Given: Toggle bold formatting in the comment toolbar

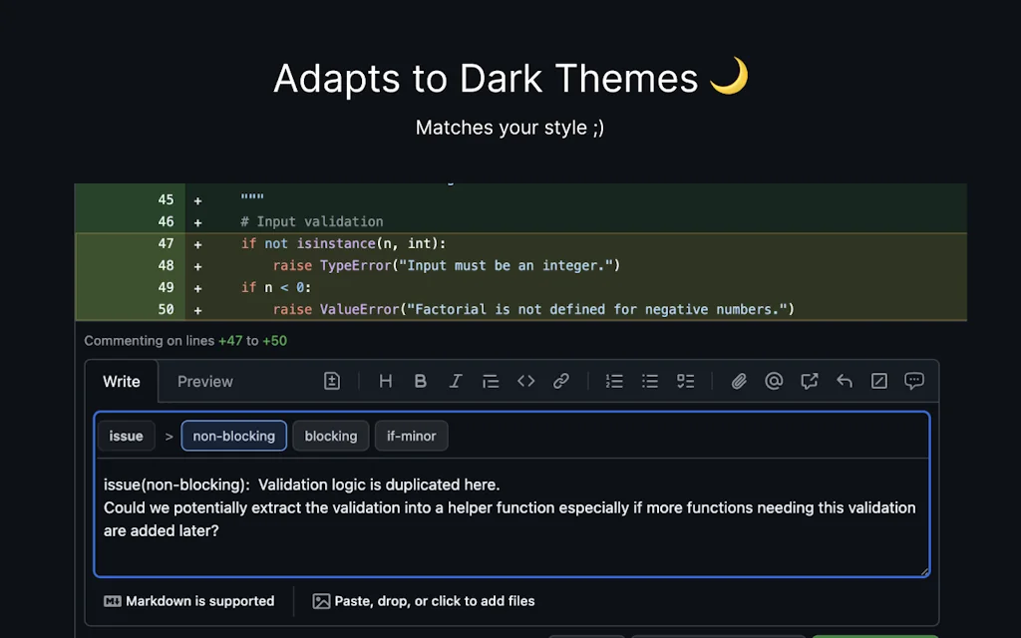Looking at the screenshot, I should 421,381.
